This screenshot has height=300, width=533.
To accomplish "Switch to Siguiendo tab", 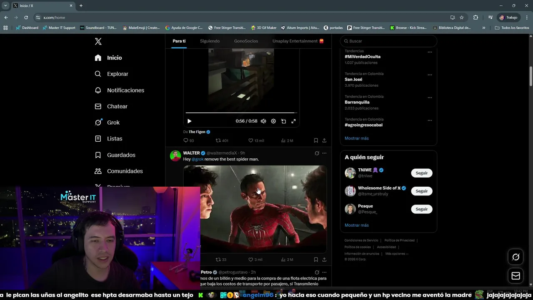I will pos(210,41).
